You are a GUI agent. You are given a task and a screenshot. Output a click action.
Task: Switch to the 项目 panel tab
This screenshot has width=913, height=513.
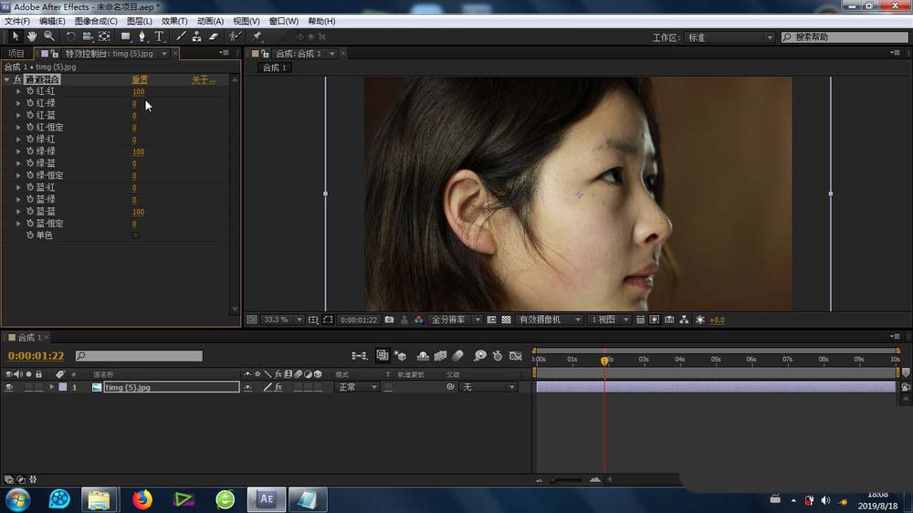tap(16, 54)
